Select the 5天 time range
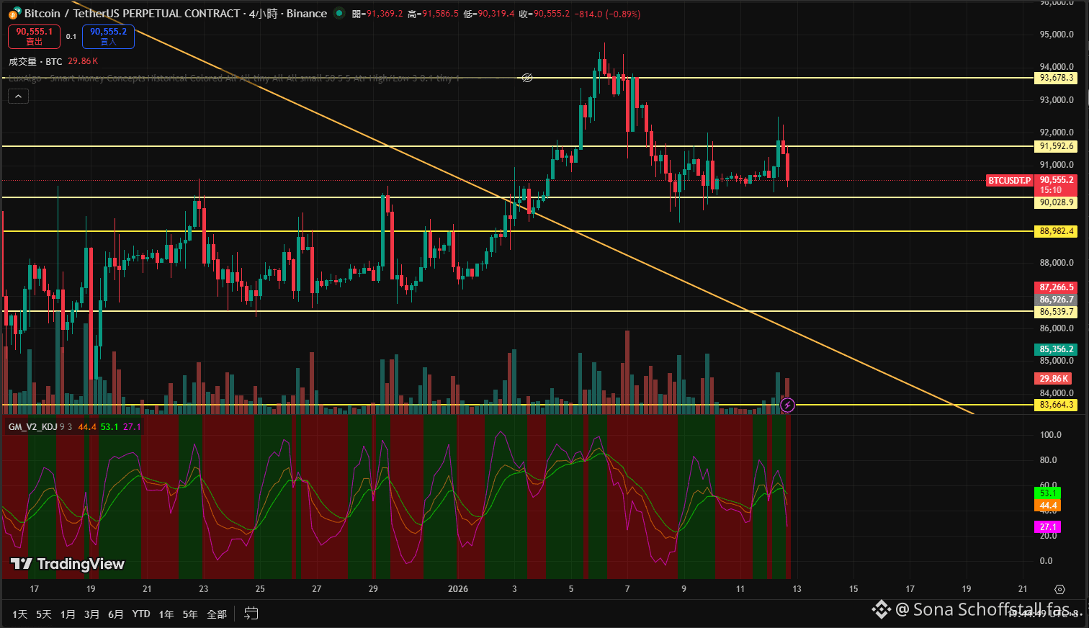Image resolution: width=1089 pixels, height=628 pixels. tap(44, 614)
